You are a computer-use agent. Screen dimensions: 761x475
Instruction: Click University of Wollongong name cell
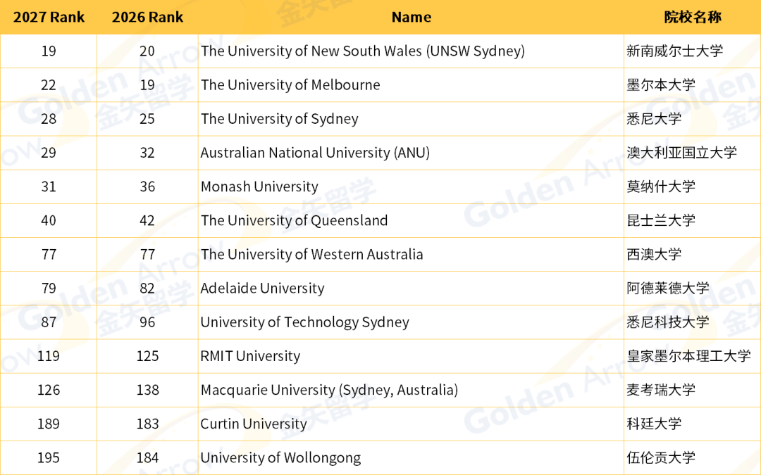(x=411, y=458)
